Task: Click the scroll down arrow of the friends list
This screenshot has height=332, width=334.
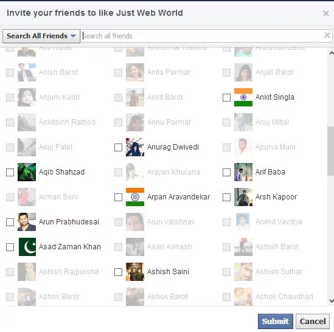Action: point(332,301)
